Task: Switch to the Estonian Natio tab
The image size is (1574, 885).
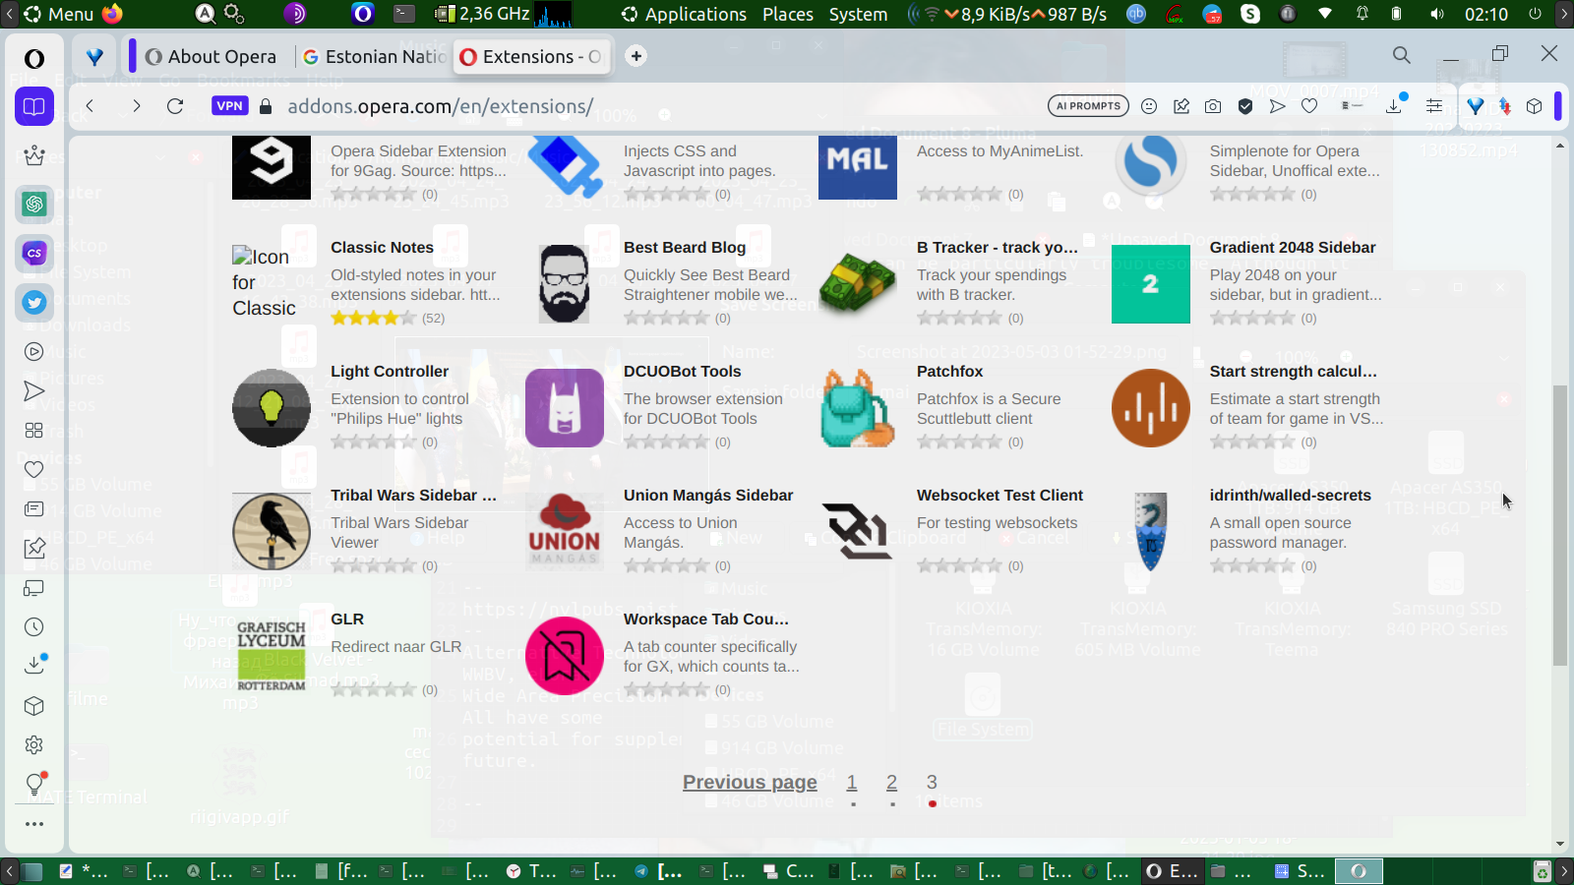Action: (374, 56)
